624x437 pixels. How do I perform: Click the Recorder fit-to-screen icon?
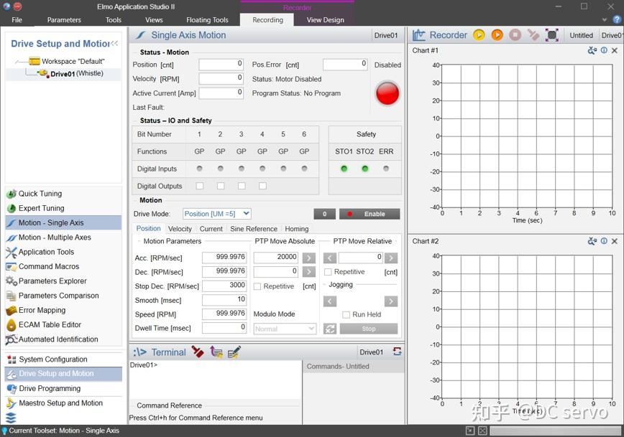[x=551, y=35]
